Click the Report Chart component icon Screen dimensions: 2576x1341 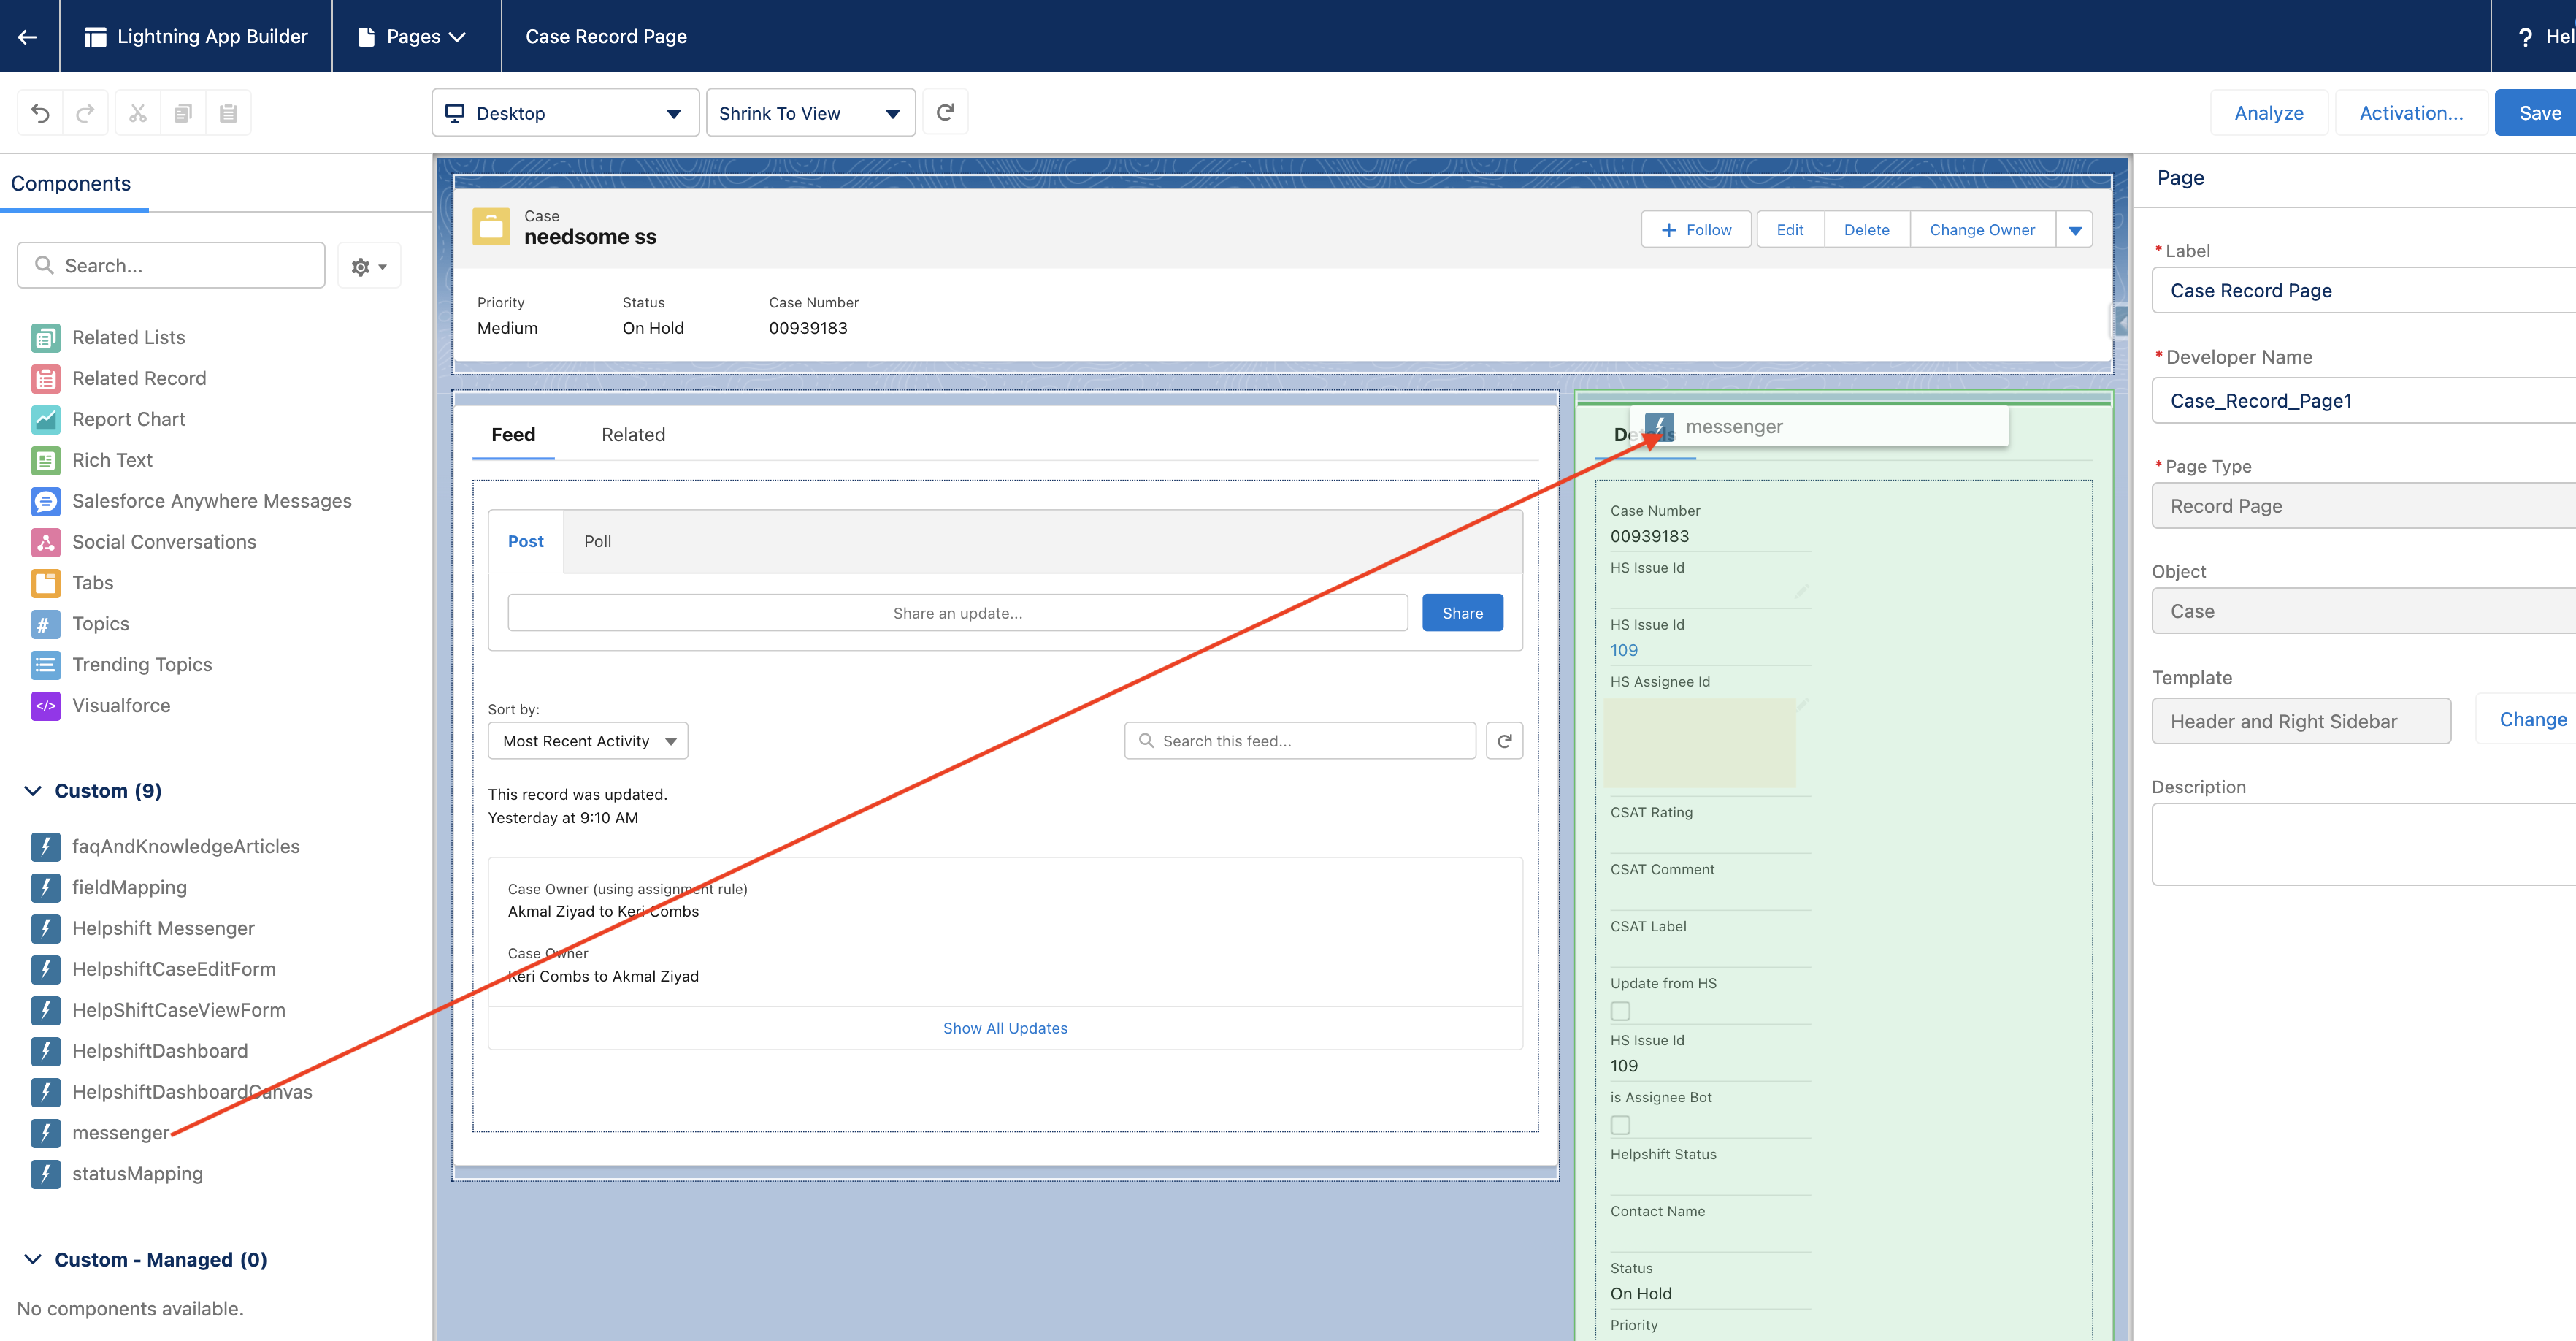(45, 419)
